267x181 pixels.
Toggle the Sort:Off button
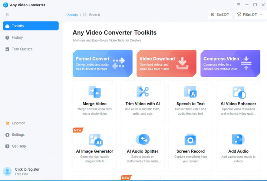click(220, 14)
